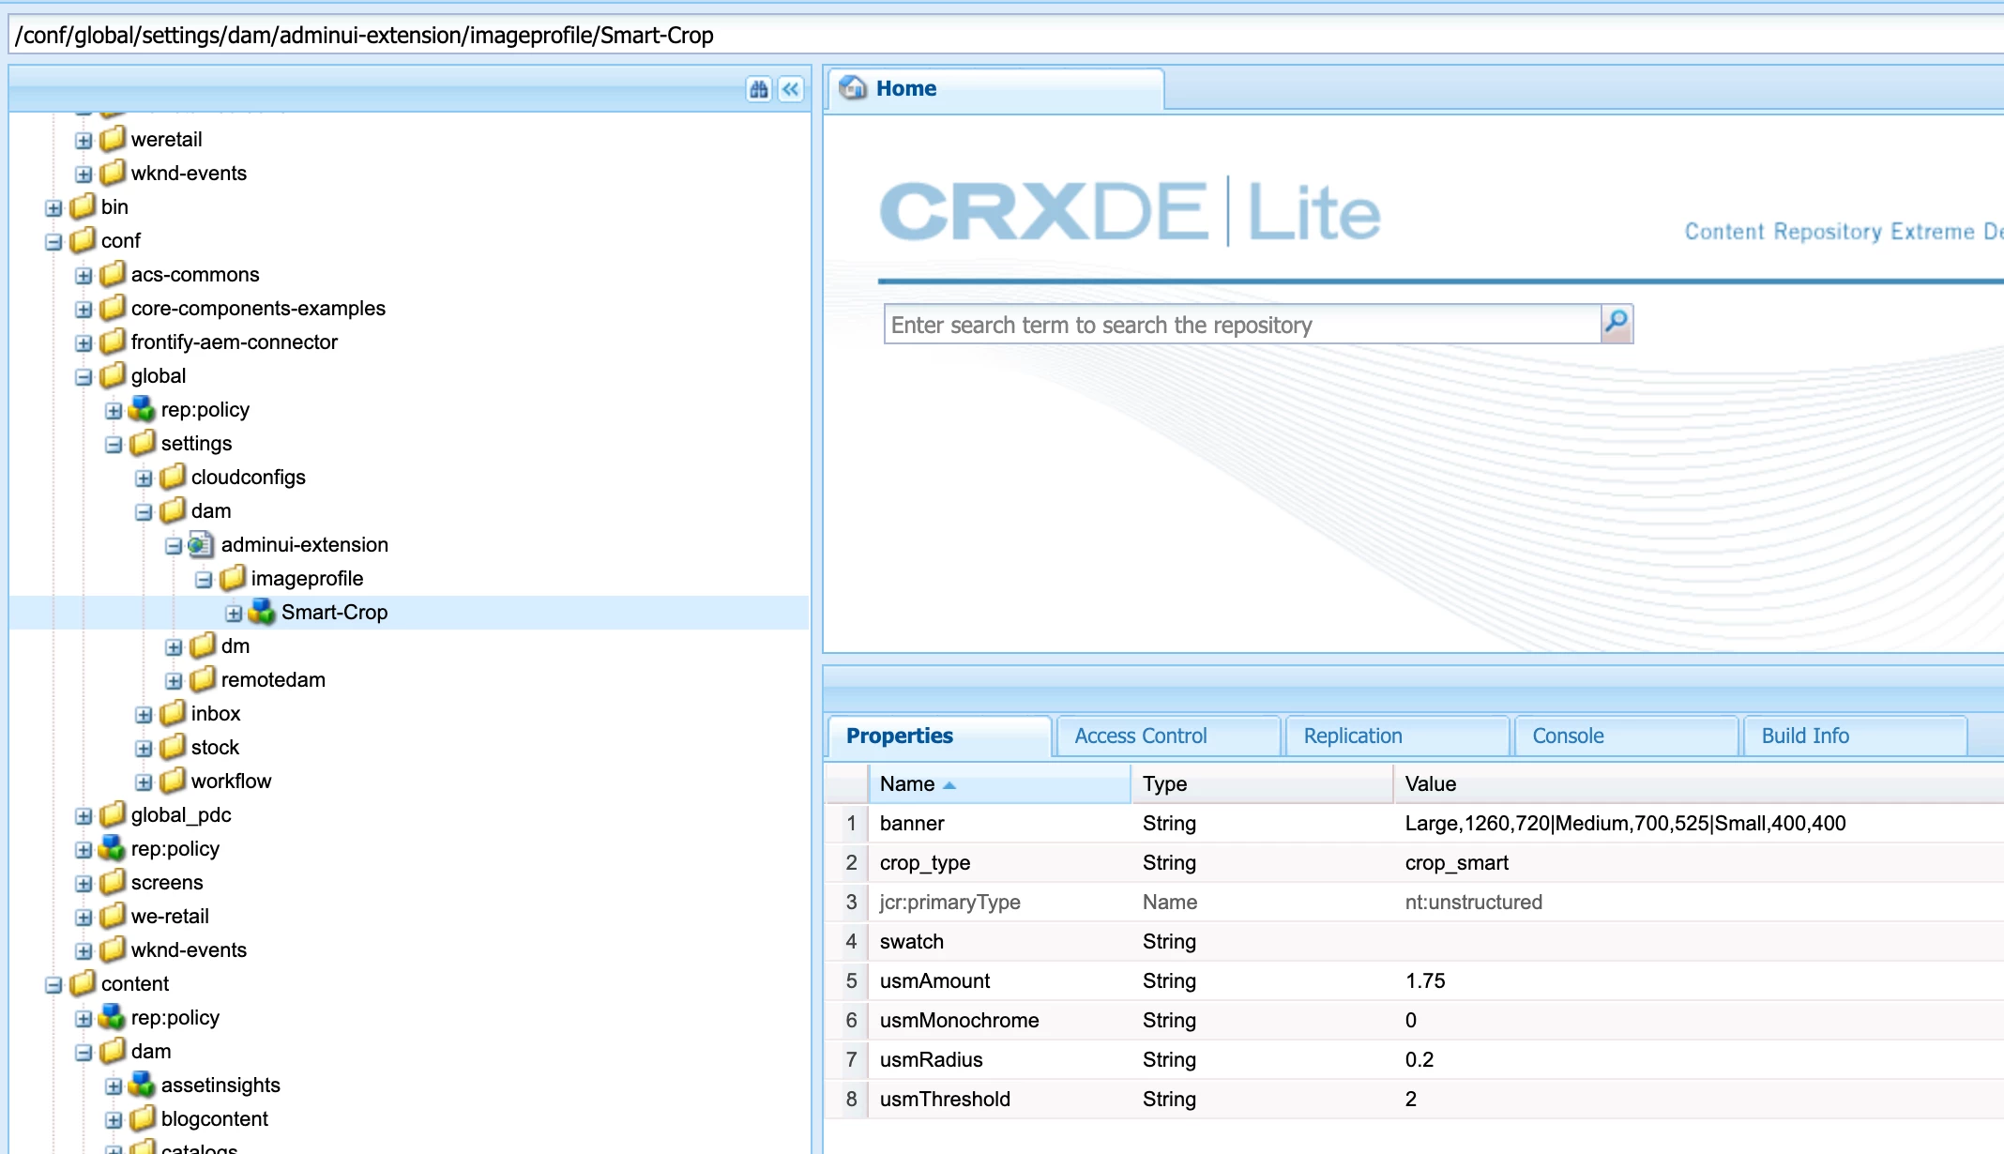Click the imageprofile folder icon
The image size is (2004, 1154).
pos(232,578)
